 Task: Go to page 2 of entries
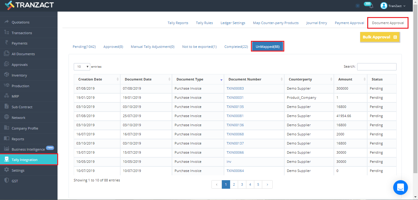click(234, 184)
